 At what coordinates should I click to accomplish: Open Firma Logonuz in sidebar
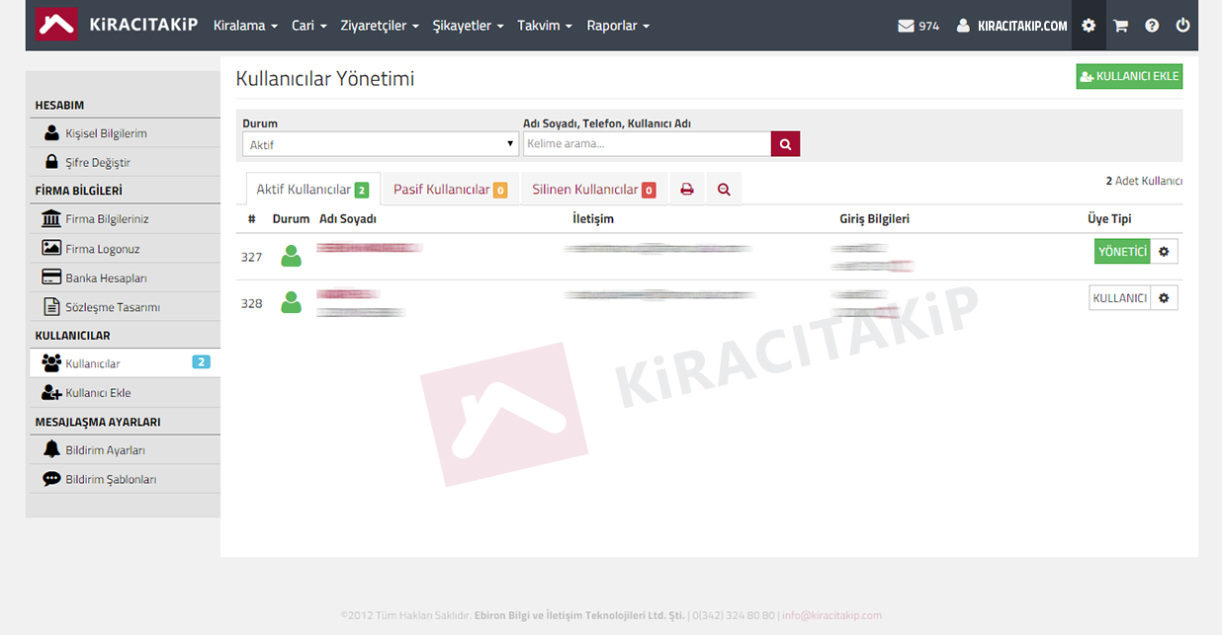[124, 249]
